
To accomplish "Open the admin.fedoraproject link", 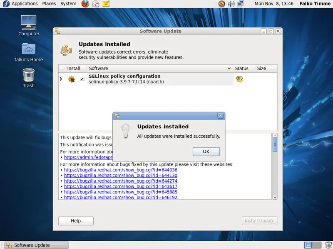I will pos(88,157).
